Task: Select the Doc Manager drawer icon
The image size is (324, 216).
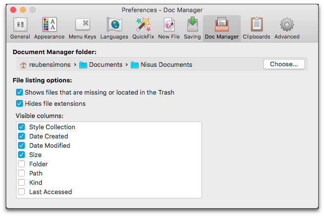Action: coord(222,24)
